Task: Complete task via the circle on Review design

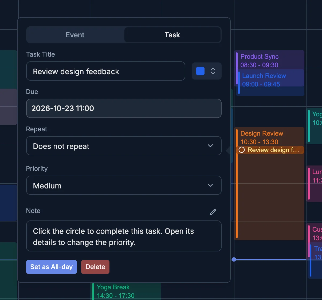Action: (242, 150)
